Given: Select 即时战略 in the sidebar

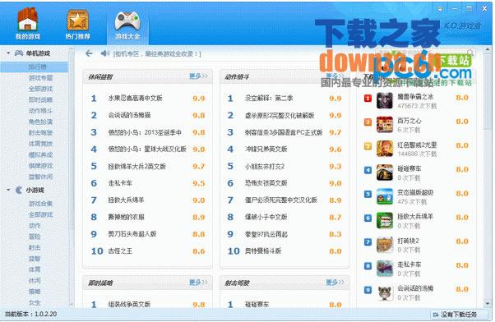Looking at the screenshot, I should [x=41, y=99].
